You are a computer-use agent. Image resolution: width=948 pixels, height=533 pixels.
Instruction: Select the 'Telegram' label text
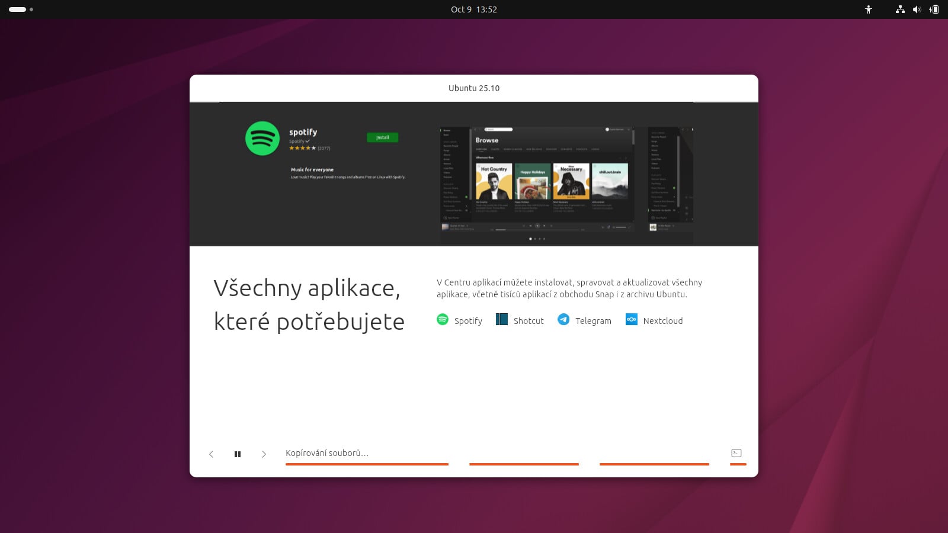click(x=593, y=321)
